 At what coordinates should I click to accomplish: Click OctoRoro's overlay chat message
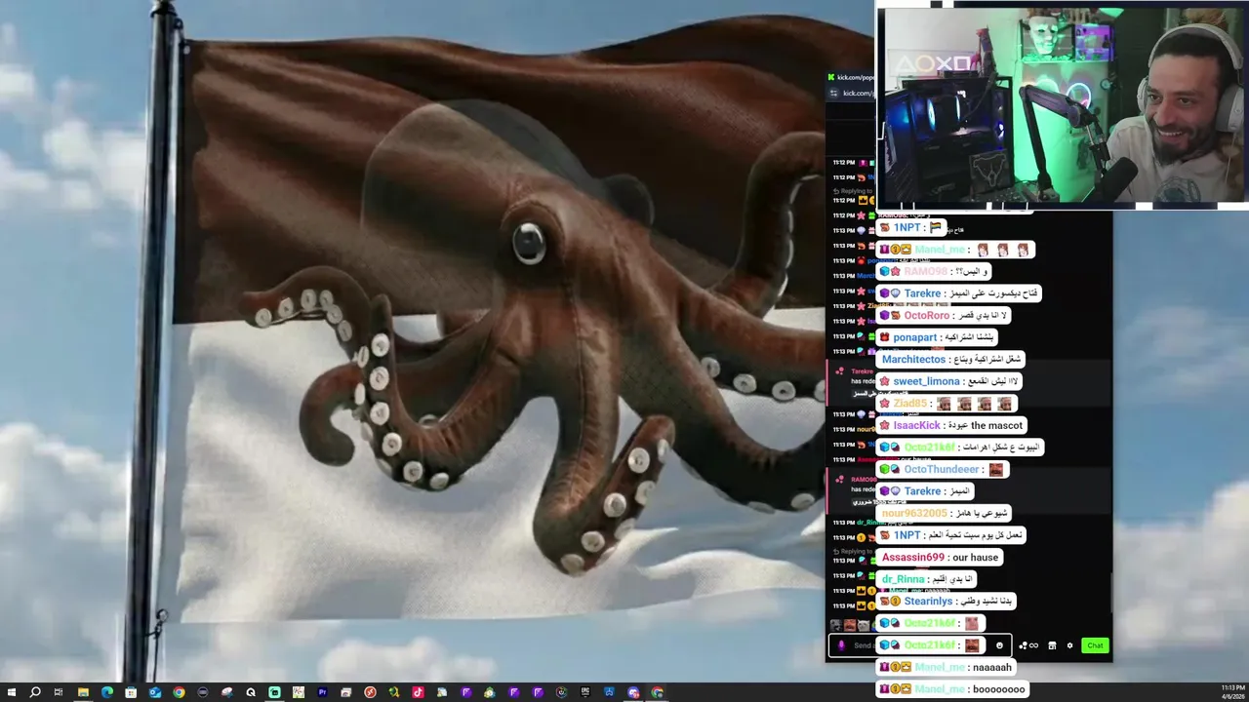coord(944,315)
